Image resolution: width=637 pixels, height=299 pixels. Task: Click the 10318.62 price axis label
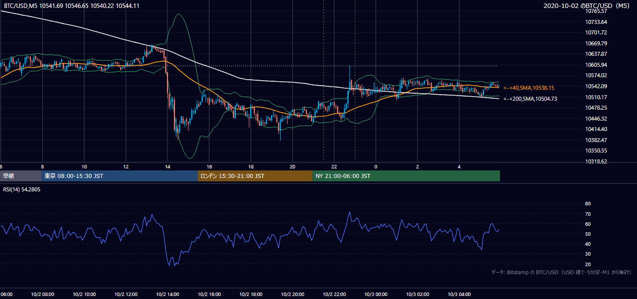coord(596,161)
